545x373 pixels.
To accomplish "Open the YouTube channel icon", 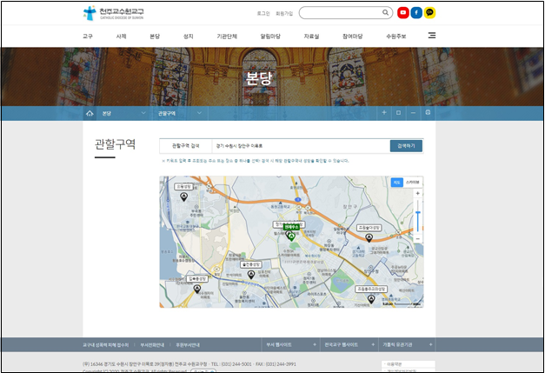I will tap(402, 12).
